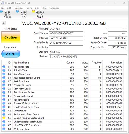
Task: Select the Disk 2 Caution tab
Action: pos(40,14)
